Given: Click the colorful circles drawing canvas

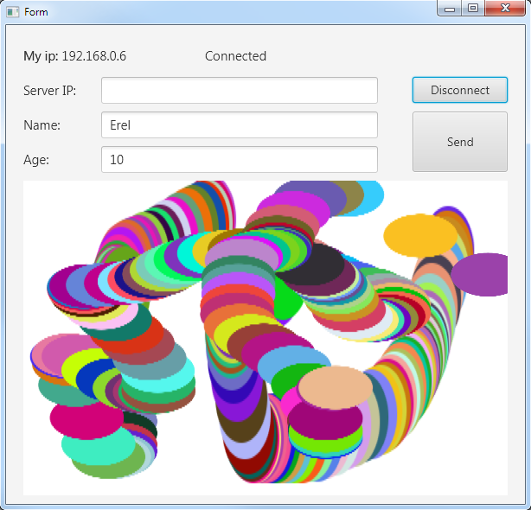Looking at the screenshot, I should 265,338.
